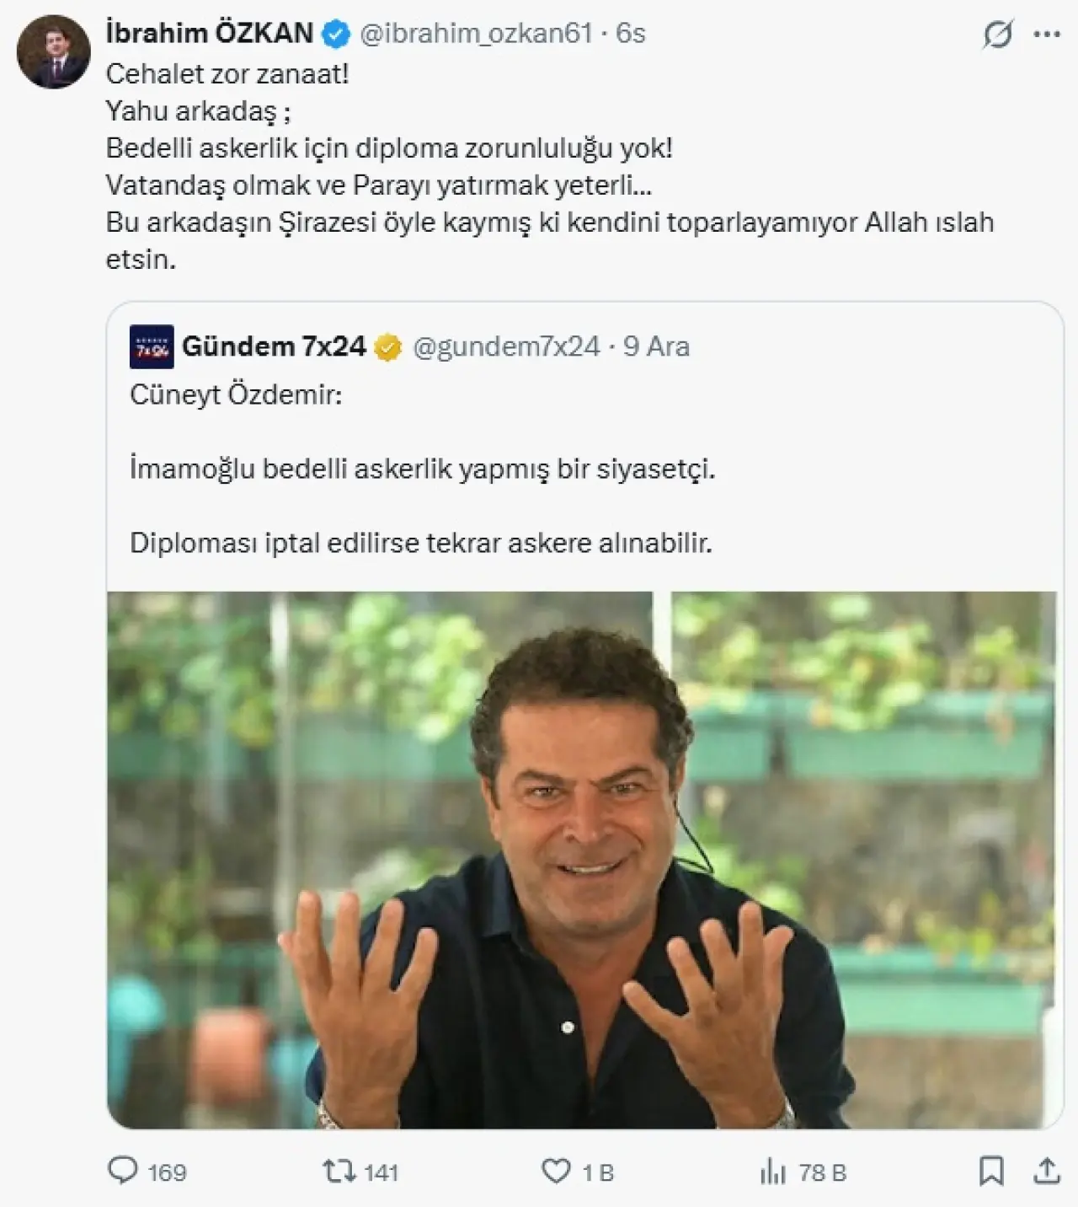
Task: Open the three-dot more options menu
Action: (x=1047, y=35)
